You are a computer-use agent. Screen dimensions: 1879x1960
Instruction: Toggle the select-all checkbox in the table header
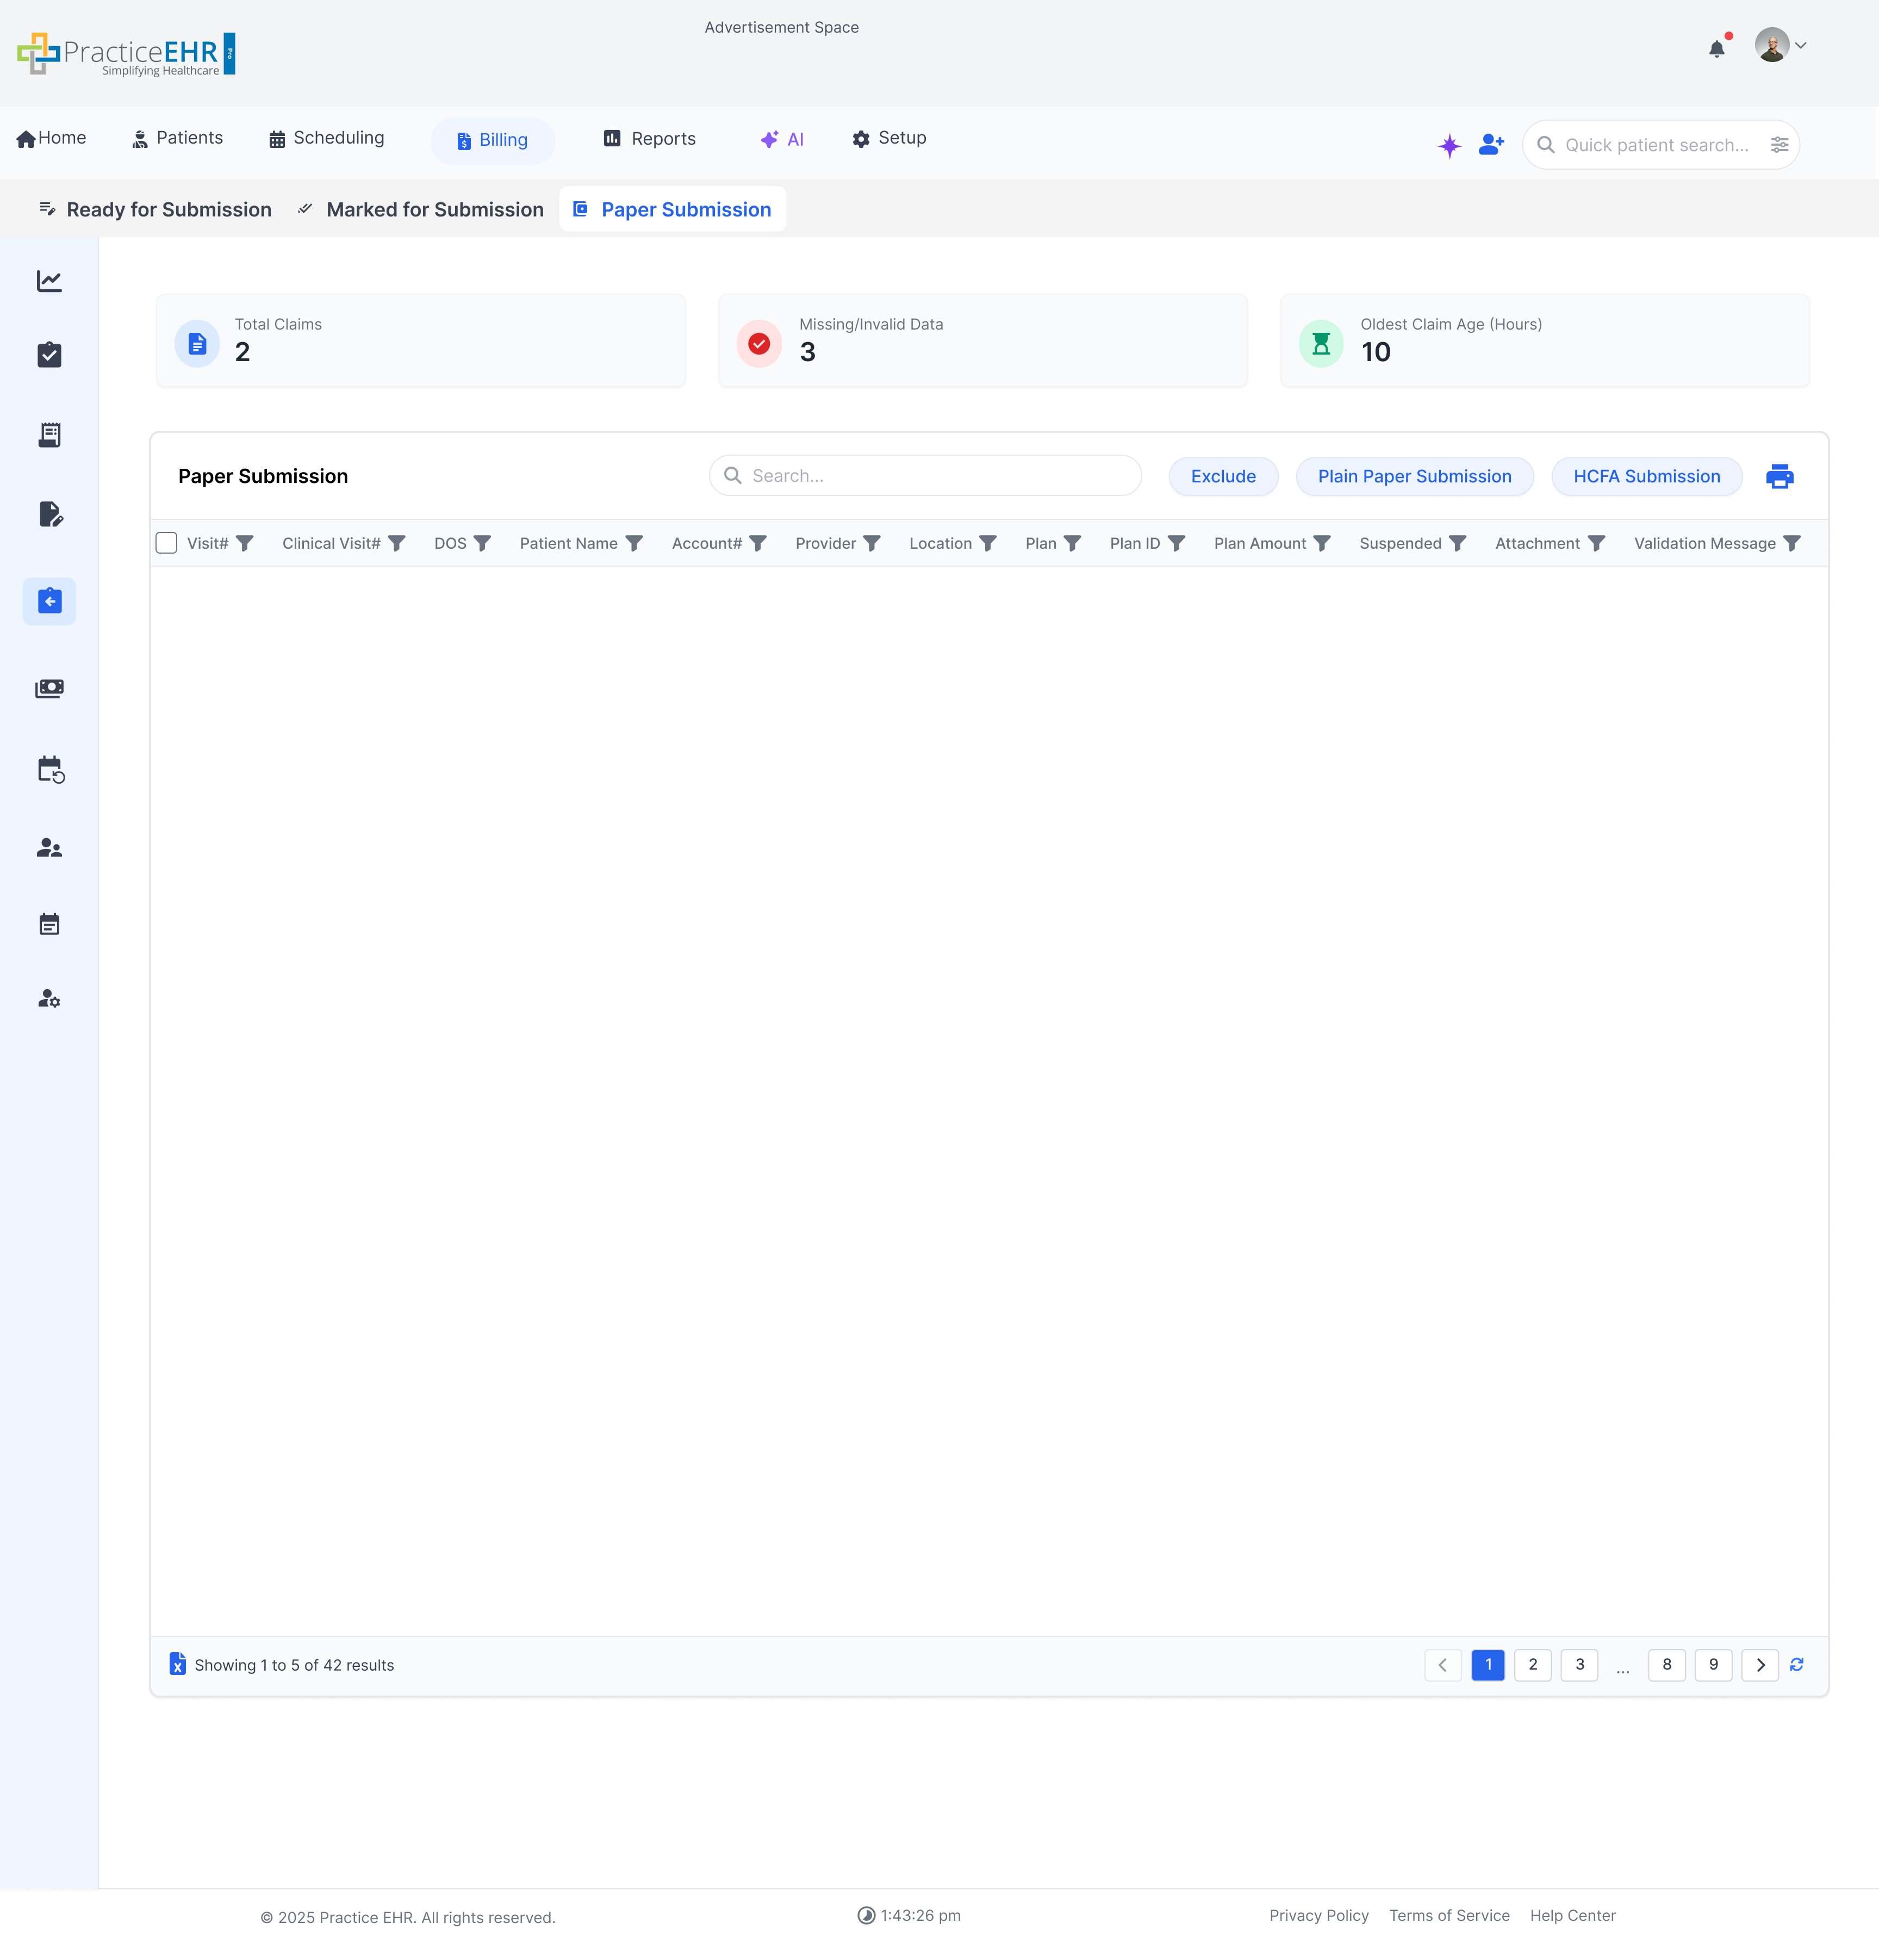[x=166, y=542]
